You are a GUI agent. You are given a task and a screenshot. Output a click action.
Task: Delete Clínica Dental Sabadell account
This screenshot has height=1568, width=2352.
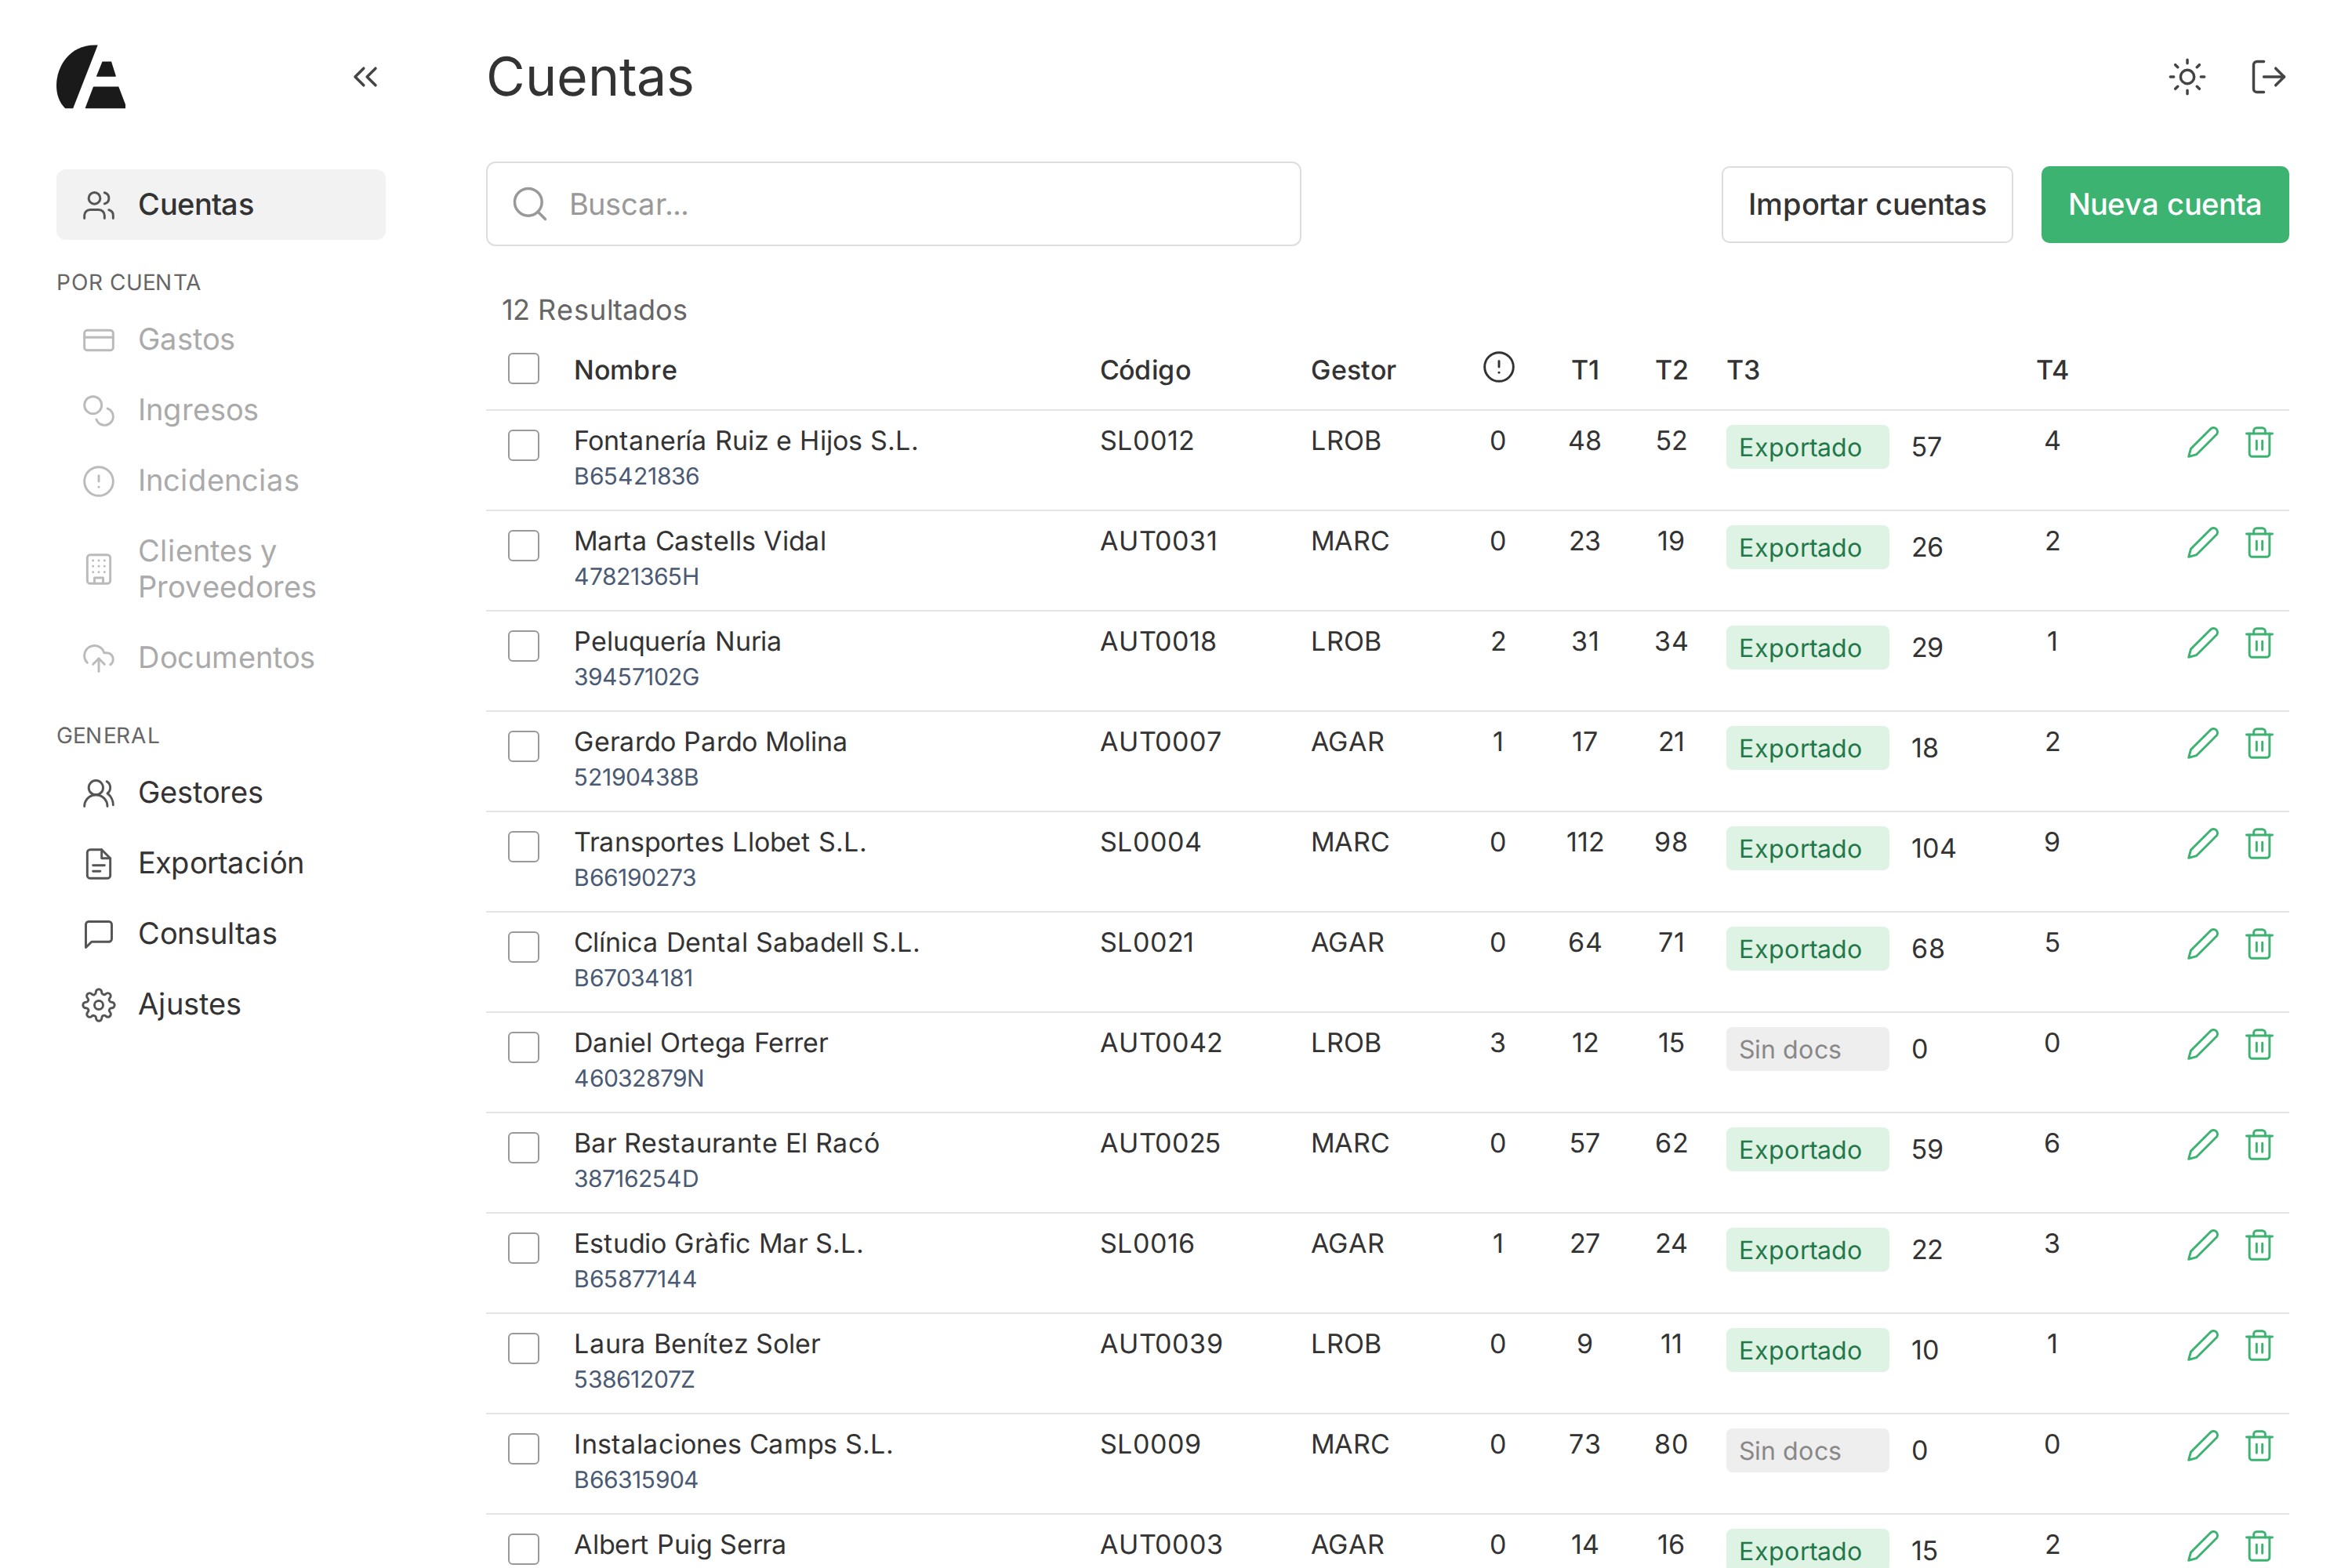(2259, 944)
